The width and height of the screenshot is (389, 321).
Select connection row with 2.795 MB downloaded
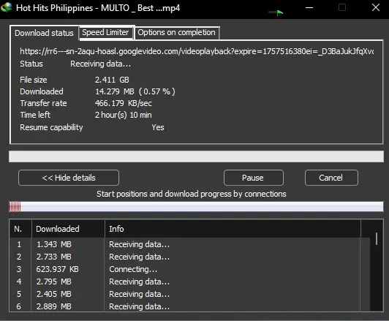190,282
